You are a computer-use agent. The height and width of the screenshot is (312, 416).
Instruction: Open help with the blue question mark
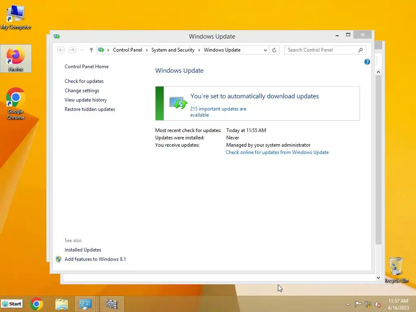[x=367, y=62]
